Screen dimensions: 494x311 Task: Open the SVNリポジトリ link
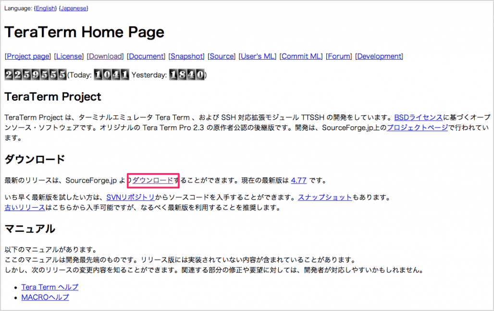pyautogui.click(x=130, y=198)
